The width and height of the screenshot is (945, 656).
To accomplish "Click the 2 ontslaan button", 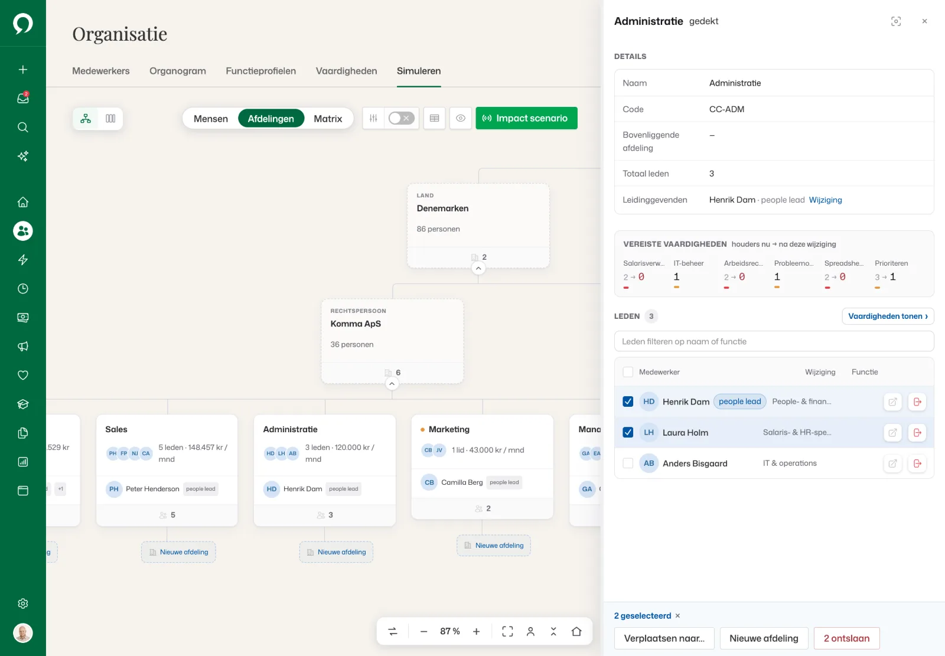I will [846, 638].
